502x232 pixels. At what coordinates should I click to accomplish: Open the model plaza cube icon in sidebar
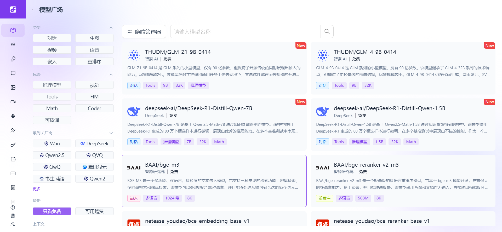pos(13,30)
